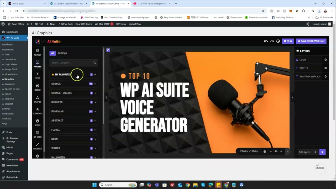Switch to the All tab
The width and height of the screenshot is (336, 189).
52,53
